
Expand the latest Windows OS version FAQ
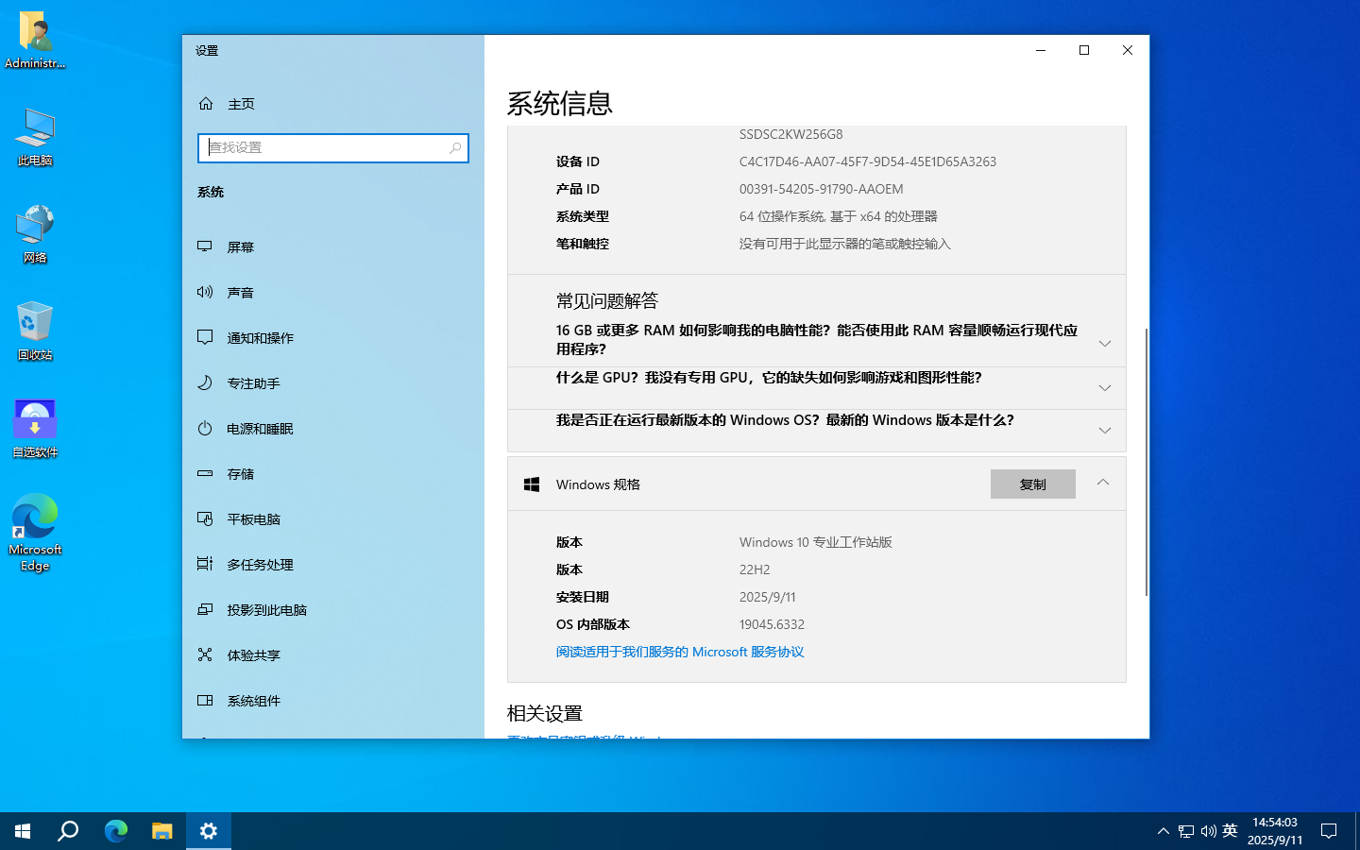pos(1104,431)
